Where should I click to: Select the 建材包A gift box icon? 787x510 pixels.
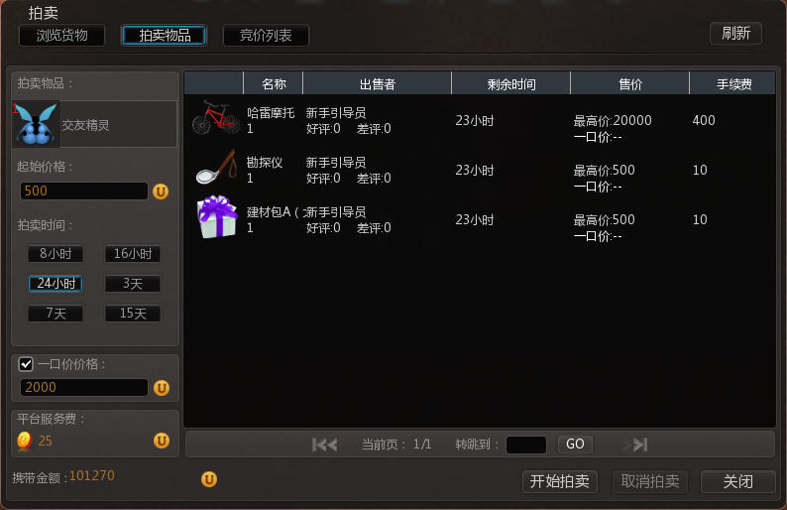[x=217, y=217]
